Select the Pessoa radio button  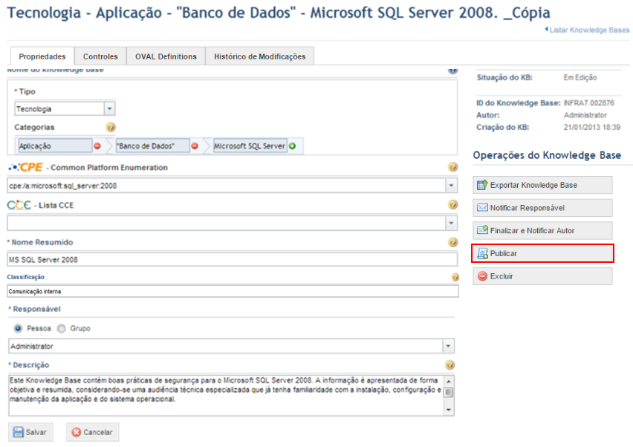pos(18,328)
